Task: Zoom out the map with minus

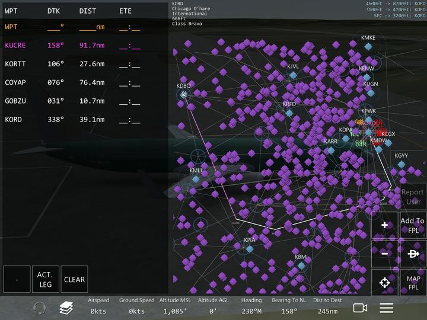Action: (384, 254)
